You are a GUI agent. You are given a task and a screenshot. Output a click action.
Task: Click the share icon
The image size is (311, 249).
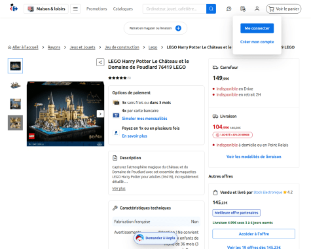tap(100, 62)
